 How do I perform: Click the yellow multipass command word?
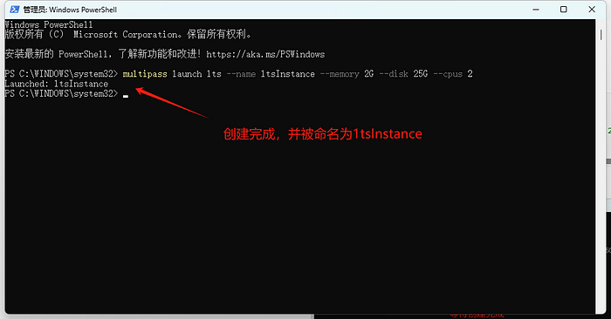145,74
